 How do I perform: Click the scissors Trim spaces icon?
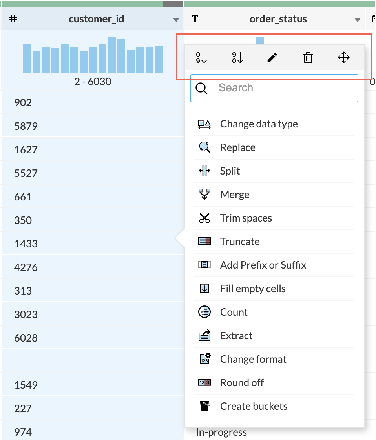point(204,218)
